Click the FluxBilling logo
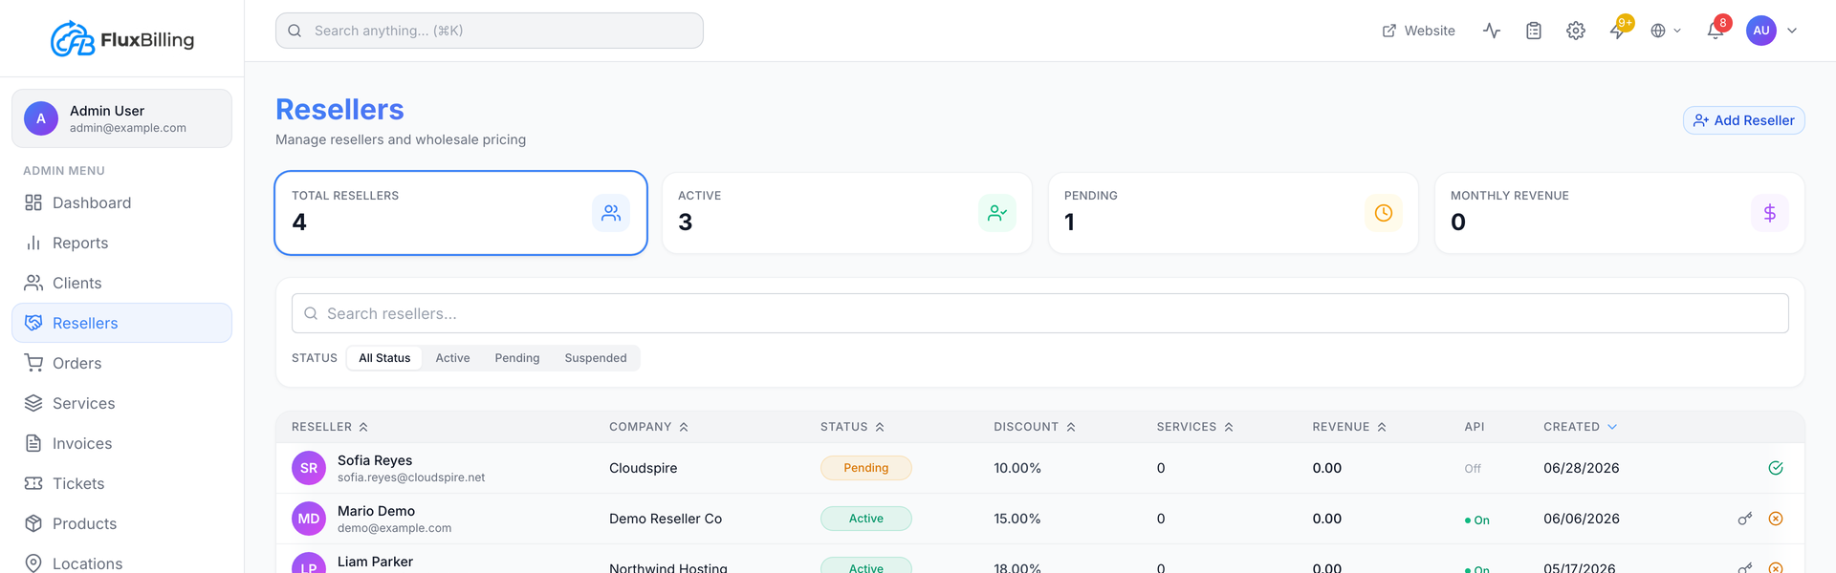 point(122,39)
